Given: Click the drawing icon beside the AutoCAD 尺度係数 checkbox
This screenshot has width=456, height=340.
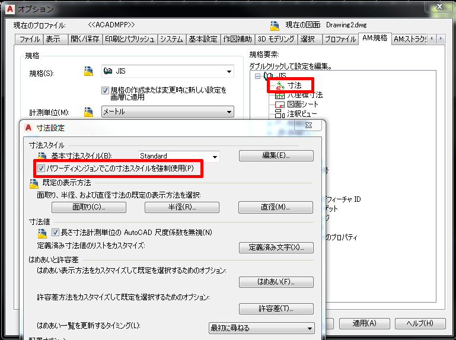Looking at the screenshot, I should pos(42,233).
